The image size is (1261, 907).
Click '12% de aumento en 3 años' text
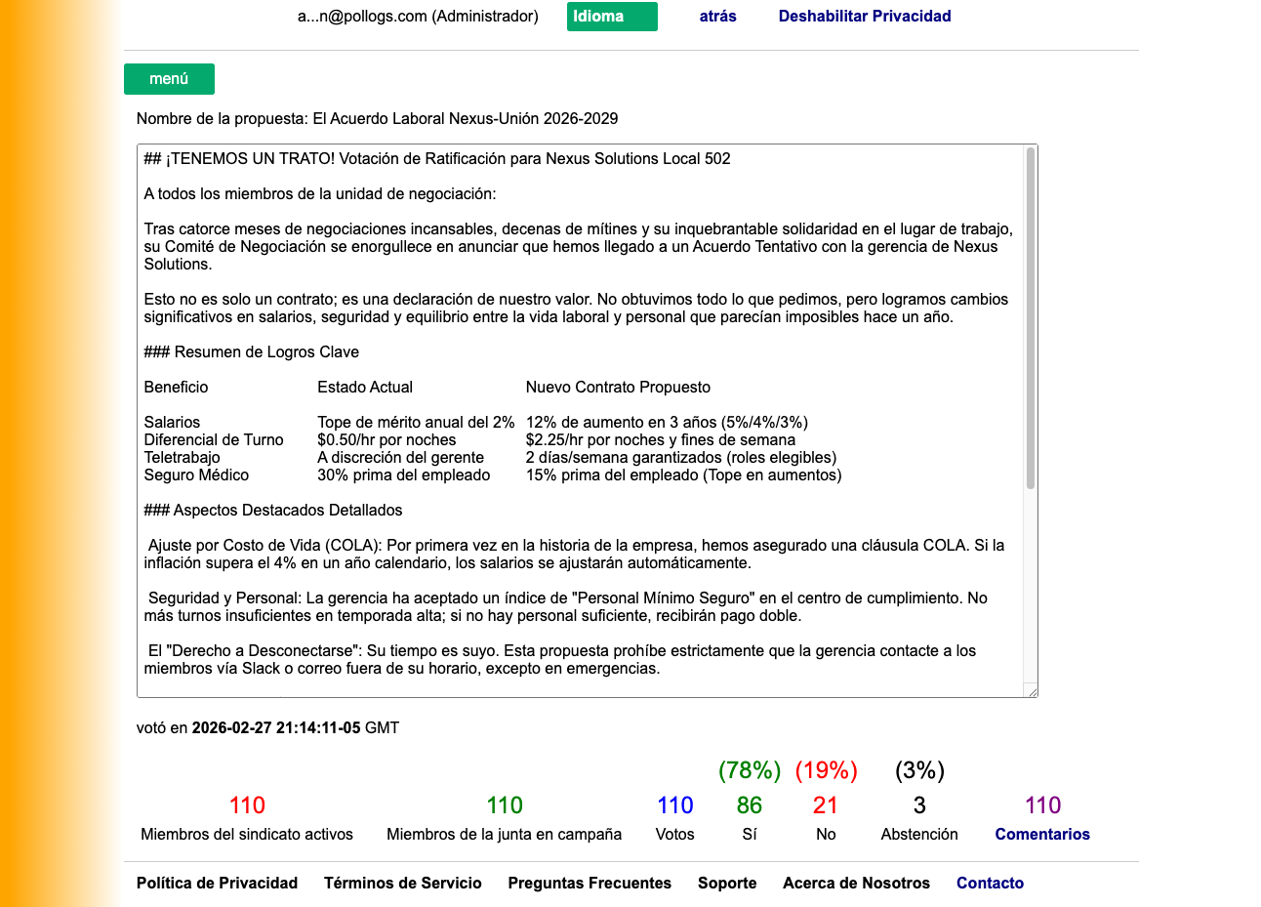(622, 423)
